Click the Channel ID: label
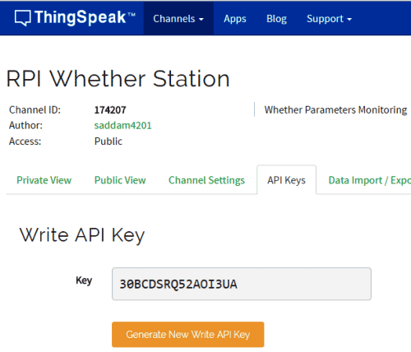Viewport: 411px width, 352px height. 35,110
